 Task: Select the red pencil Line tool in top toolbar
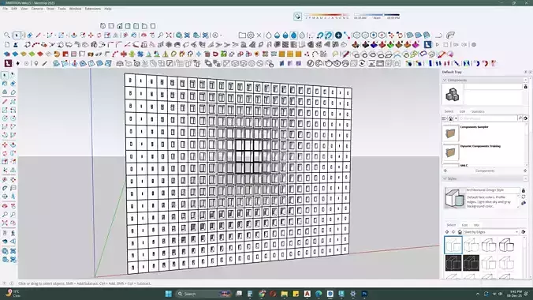[38, 35]
